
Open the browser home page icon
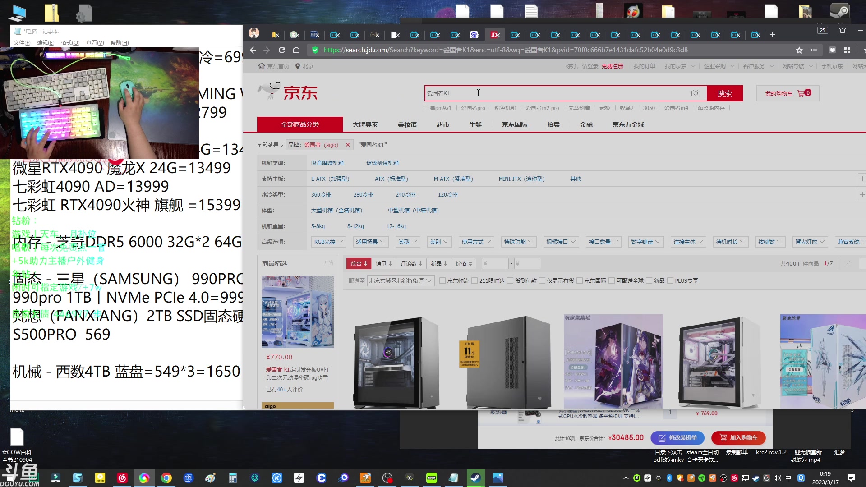click(x=296, y=50)
